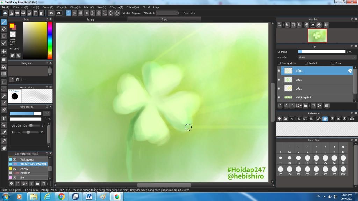Click foreground yellow color swatch
Image resolution: width=358 pixels, height=201 pixels.
coord(12,25)
